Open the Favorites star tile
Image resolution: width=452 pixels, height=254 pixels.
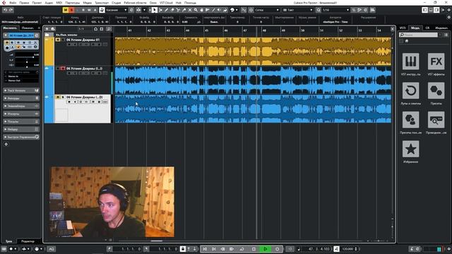click(410, 149)
